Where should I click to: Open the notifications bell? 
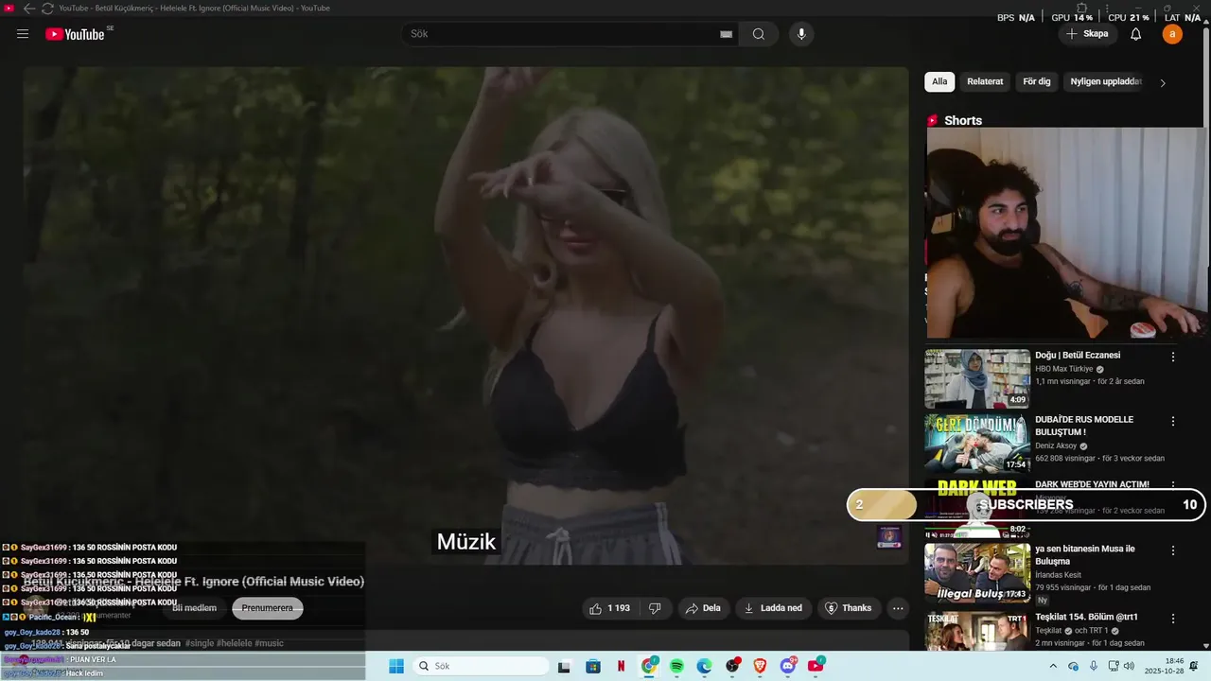(1136, 34)
